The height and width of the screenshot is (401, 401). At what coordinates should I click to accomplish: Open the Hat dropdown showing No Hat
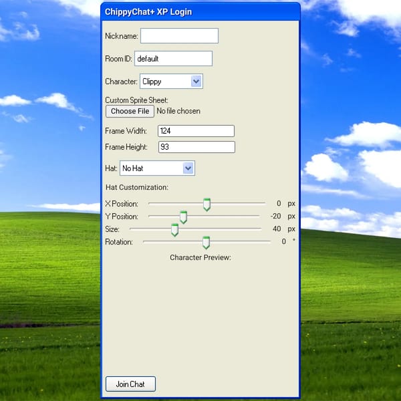pos(157,168)
